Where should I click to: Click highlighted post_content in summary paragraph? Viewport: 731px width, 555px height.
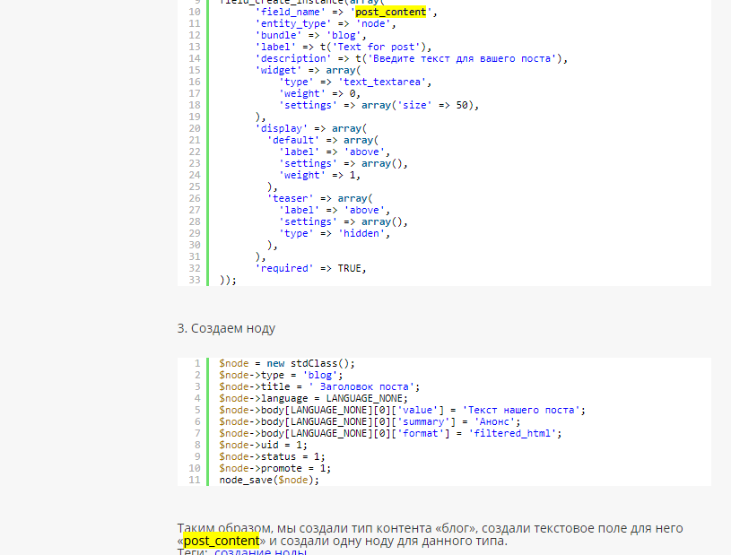tap(222, 542)
